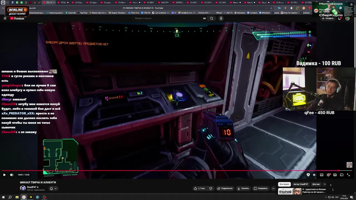Click the progress bar scrubber handle
Image resolution: width=356 pixels, height=200 pixels.
pyautogui.click(x=338, y=171)
